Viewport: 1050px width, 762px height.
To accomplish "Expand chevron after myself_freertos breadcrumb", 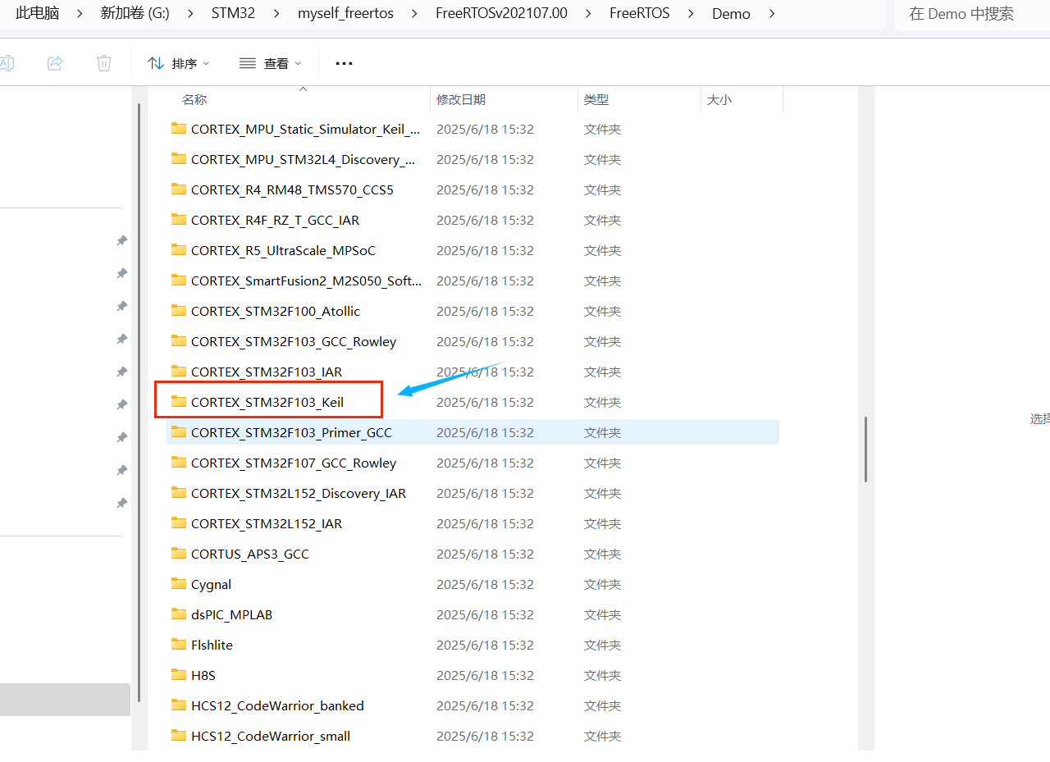I will point(416,13).
